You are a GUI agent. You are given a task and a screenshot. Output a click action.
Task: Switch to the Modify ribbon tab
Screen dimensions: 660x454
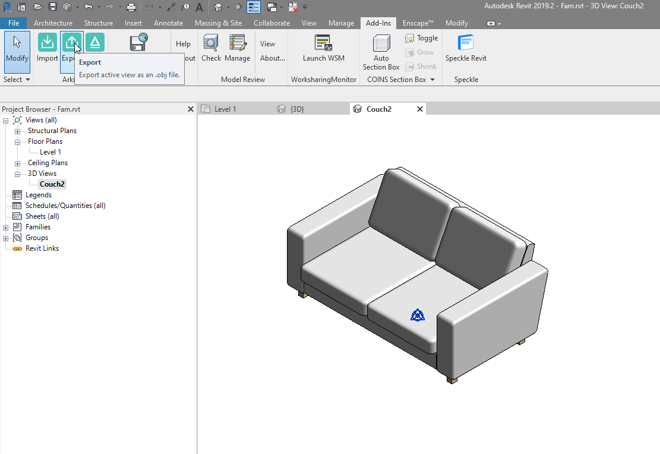457,23
